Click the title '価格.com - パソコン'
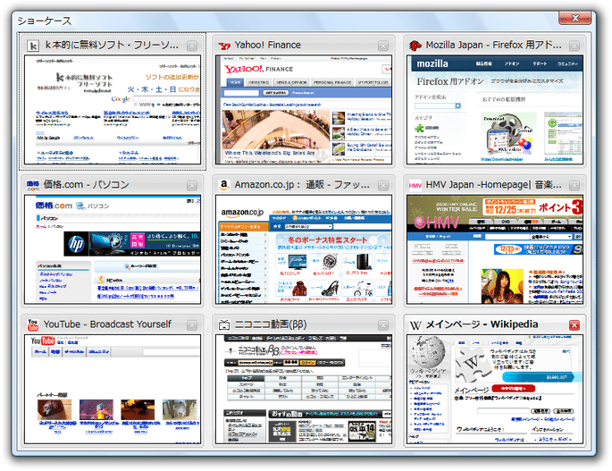This screenshot has height=471, width=612. coord(87,185)
